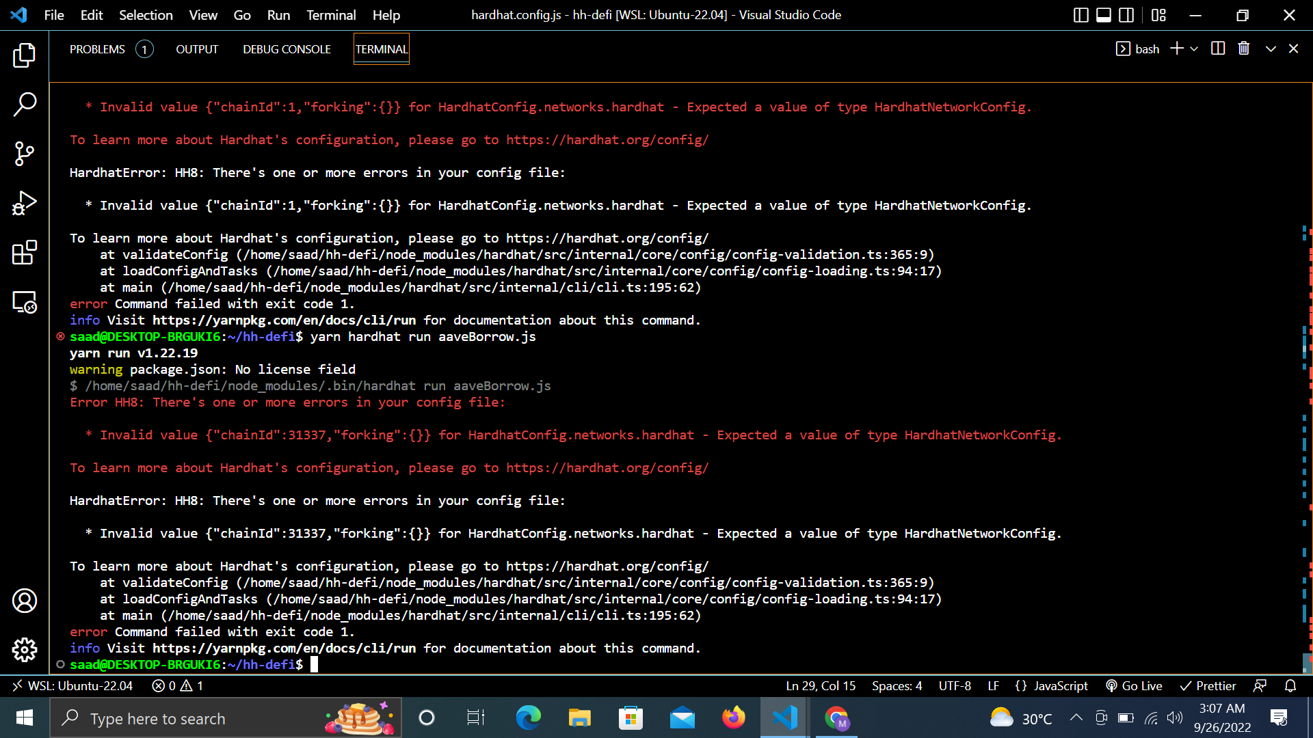The width and height of the screenshot is (1313, 738).
Task: Open the Explorer view in activity bar
Action: click(x=25, y=55)
